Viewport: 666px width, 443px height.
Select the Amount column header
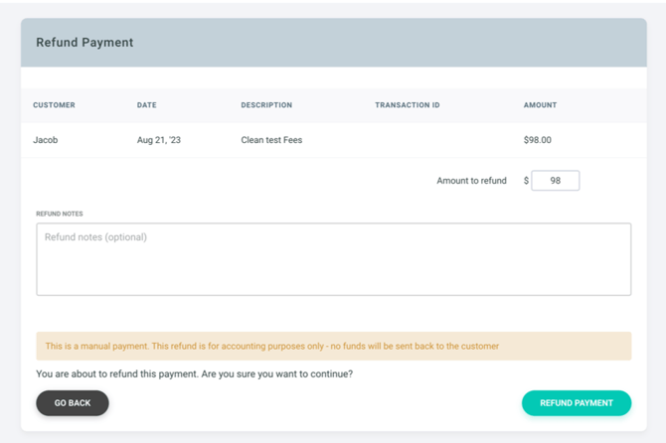[x=540, y=105]
